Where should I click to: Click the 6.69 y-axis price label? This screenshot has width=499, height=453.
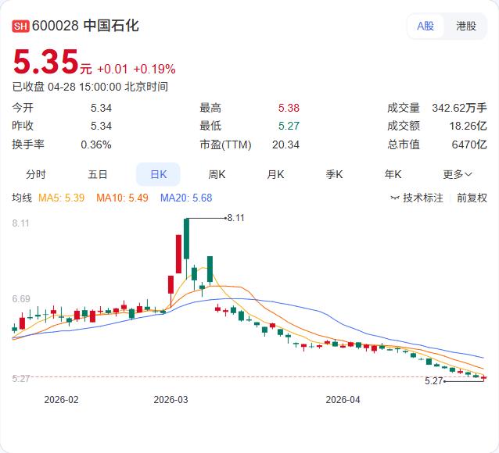[21, 299]
